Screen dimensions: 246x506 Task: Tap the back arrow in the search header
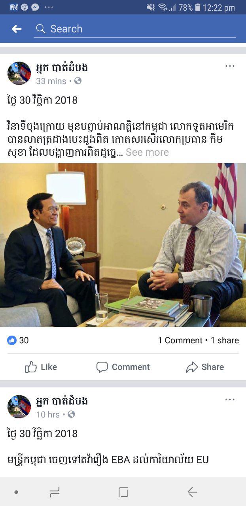click(x=17, y=29)
